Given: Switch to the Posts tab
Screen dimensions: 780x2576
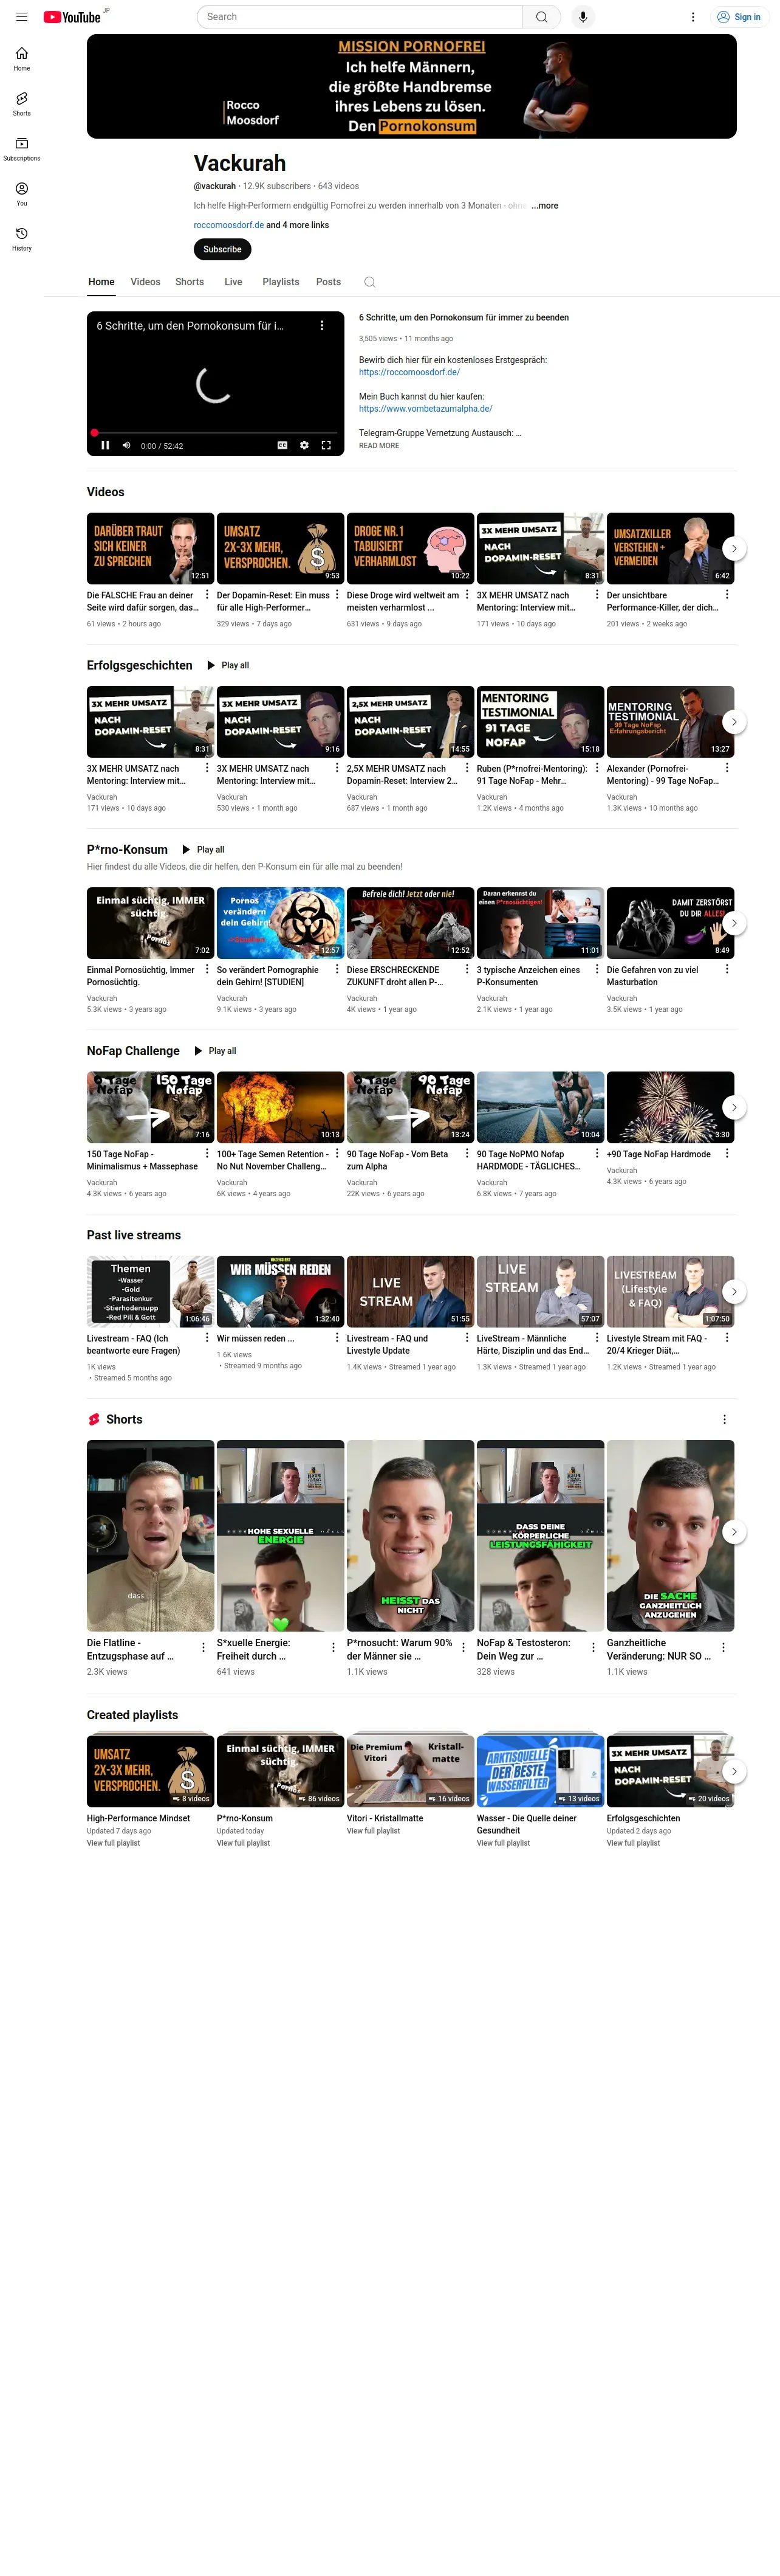Looking at the screenshot, I should 329,282.
